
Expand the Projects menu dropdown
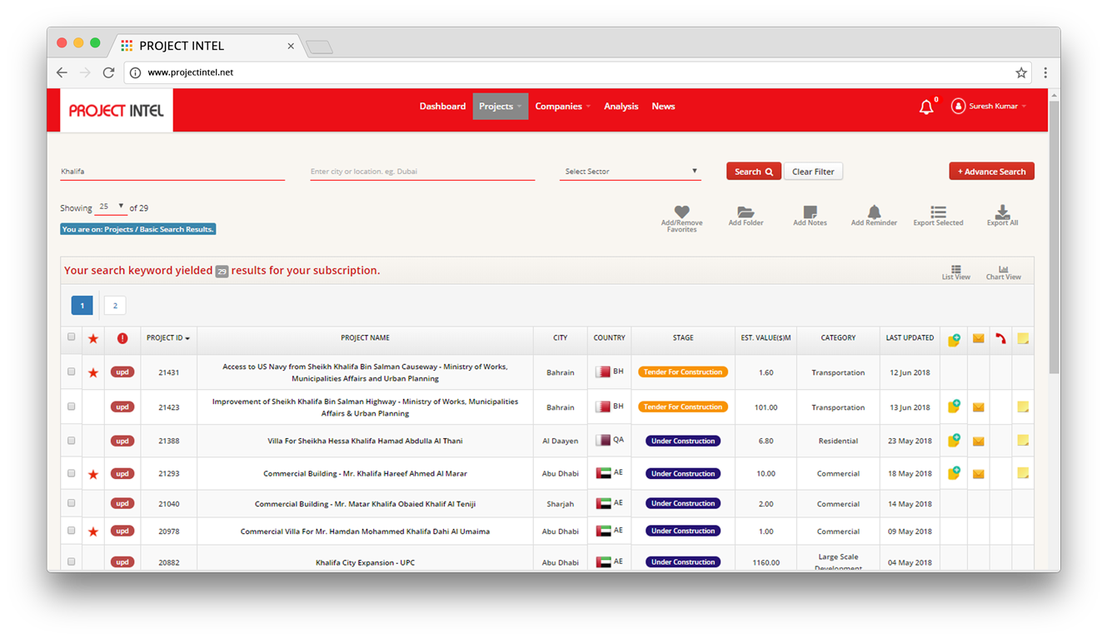[501, 107]
